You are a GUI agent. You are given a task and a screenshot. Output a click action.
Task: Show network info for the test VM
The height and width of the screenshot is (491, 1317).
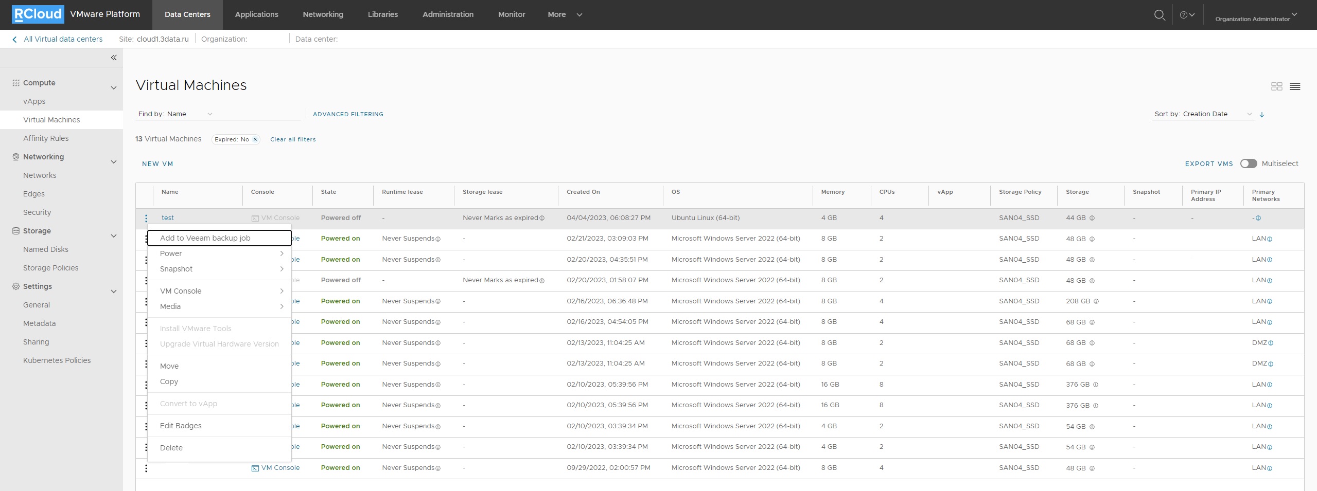(1258, 218)
